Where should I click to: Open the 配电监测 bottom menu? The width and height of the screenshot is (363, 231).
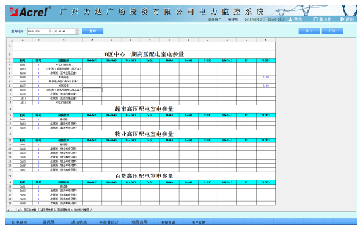[20, 222]
